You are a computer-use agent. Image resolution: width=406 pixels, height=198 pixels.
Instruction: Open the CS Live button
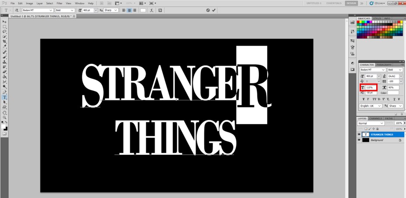click(x=377, y=3)
